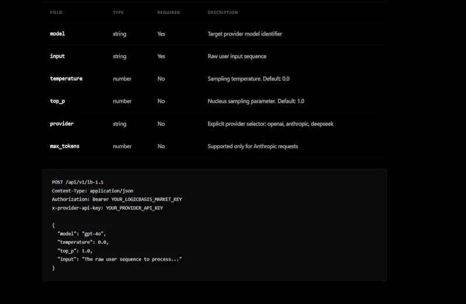Viewport: 466px width, 304px height.
Task: Click 'string' type in the provider row
Action: [x=119, y=124]
